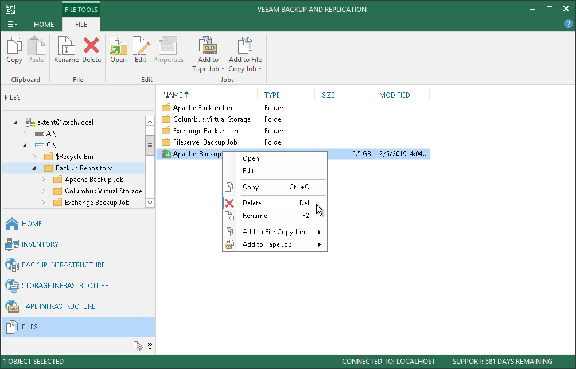The width and height of the screenshot is (576, 369).
Task: Click the navigation pane options gear icon
Action: 138,346
